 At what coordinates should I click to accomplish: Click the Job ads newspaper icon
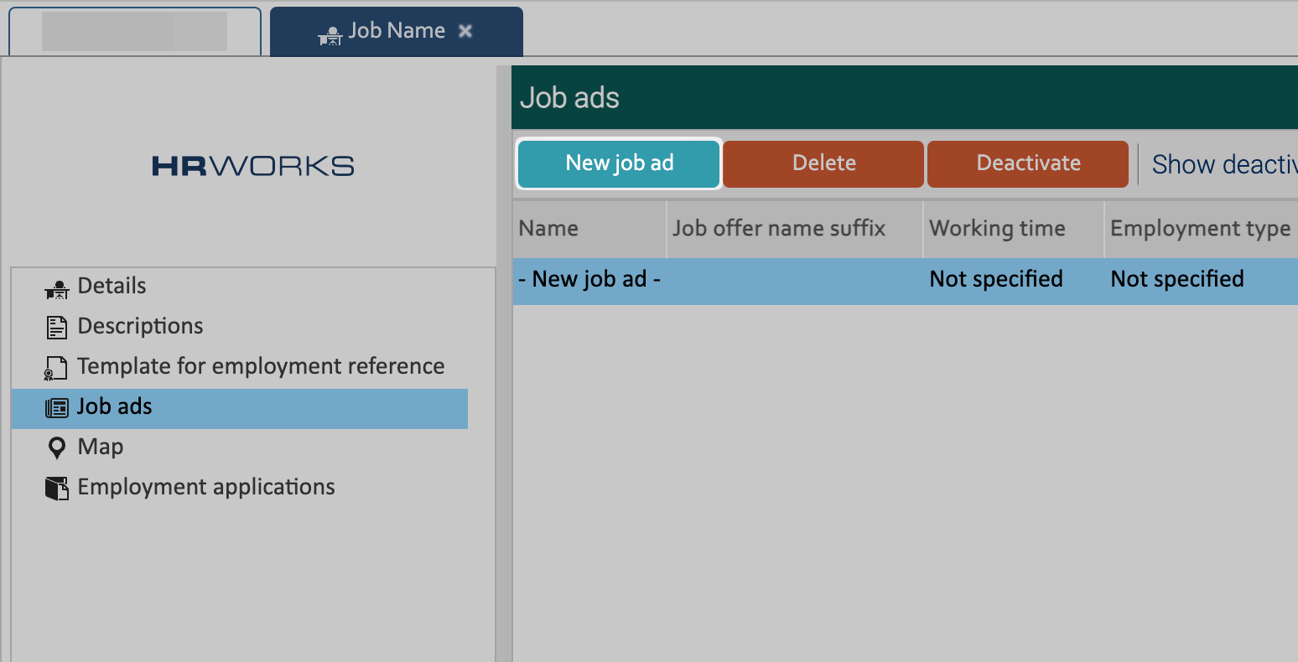[x=56, y=408]
